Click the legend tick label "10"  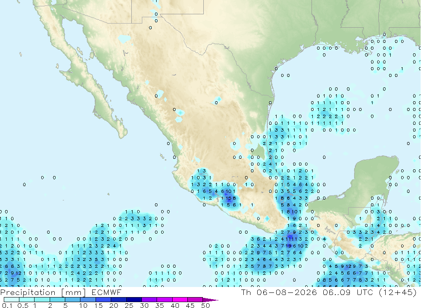coord(83,305)
